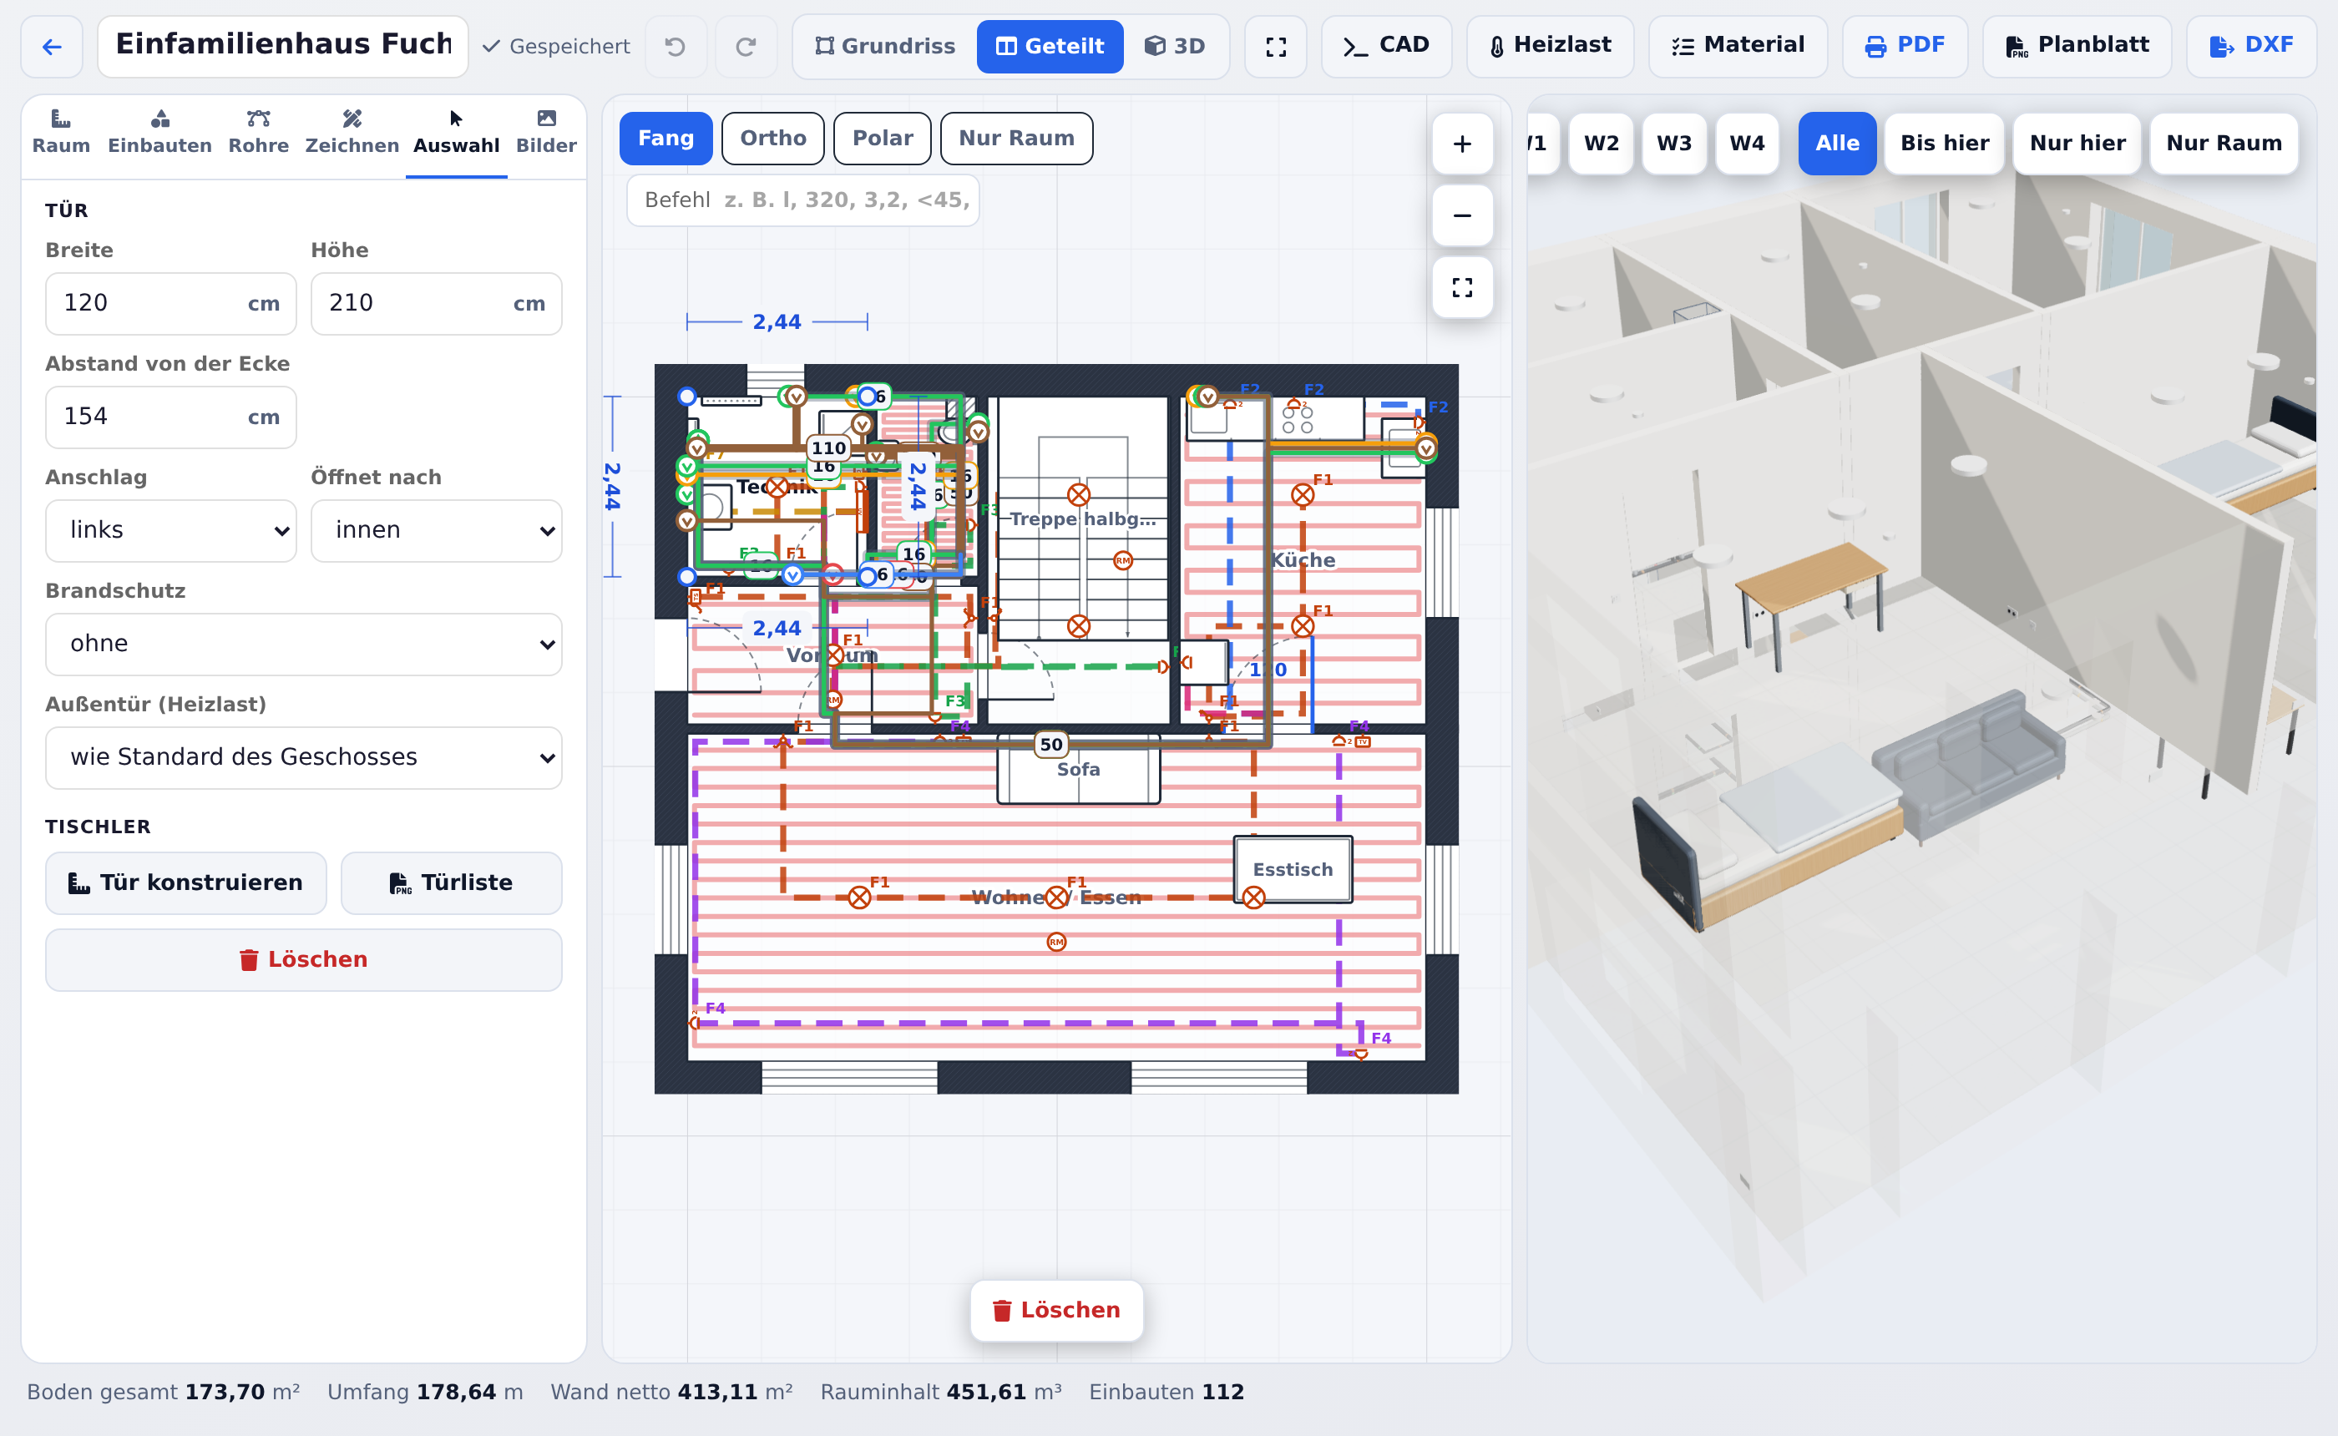This screenshot has width=2338, height=1436.
Task: Click floating Löschen button below plan
Action: pyautogui.click(x=1056, y=1310)
